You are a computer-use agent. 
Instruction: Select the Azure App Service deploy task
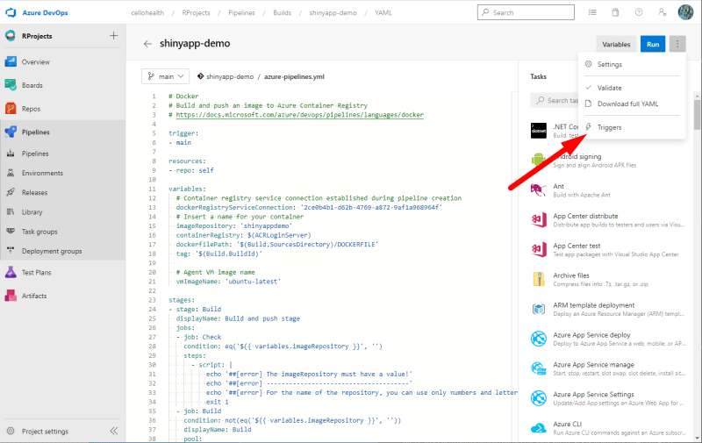coord(608,339)
